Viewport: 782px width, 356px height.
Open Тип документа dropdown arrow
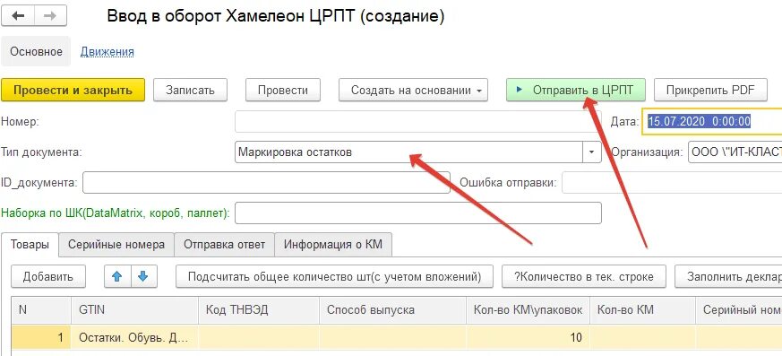pyautogui.click(x=592, y=152)
